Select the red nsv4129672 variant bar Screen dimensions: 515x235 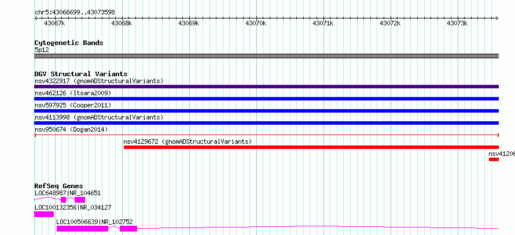311,147
